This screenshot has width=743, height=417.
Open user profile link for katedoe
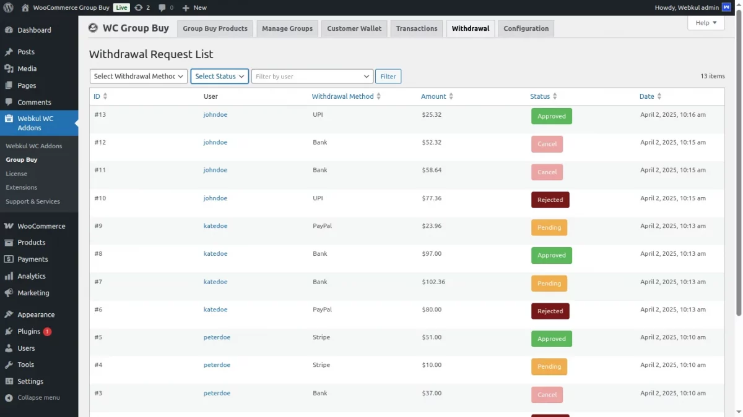point(215,225)
